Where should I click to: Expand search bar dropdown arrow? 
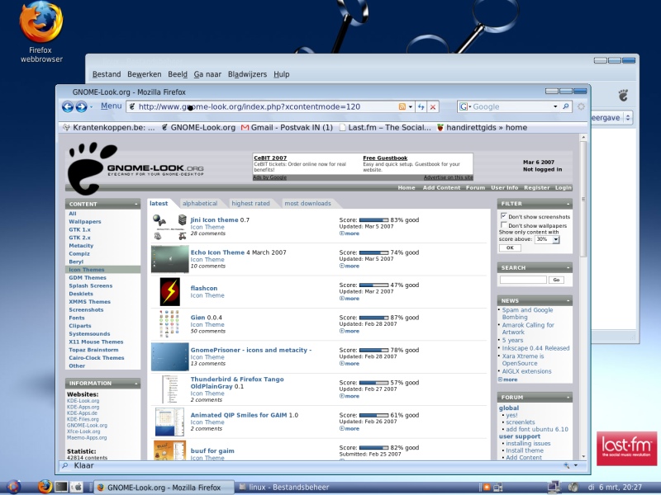click(555, 107)
